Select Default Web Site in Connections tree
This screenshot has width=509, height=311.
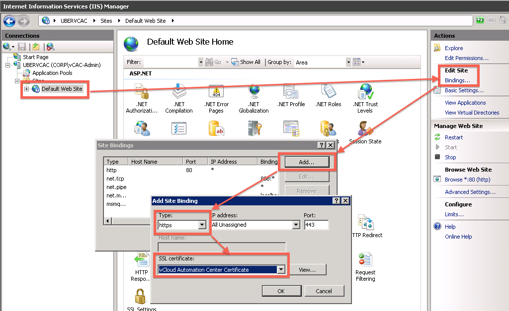62,89
